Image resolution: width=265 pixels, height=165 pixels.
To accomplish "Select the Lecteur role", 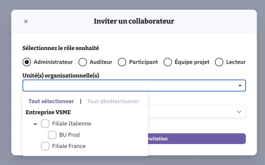I will point(219,62).
